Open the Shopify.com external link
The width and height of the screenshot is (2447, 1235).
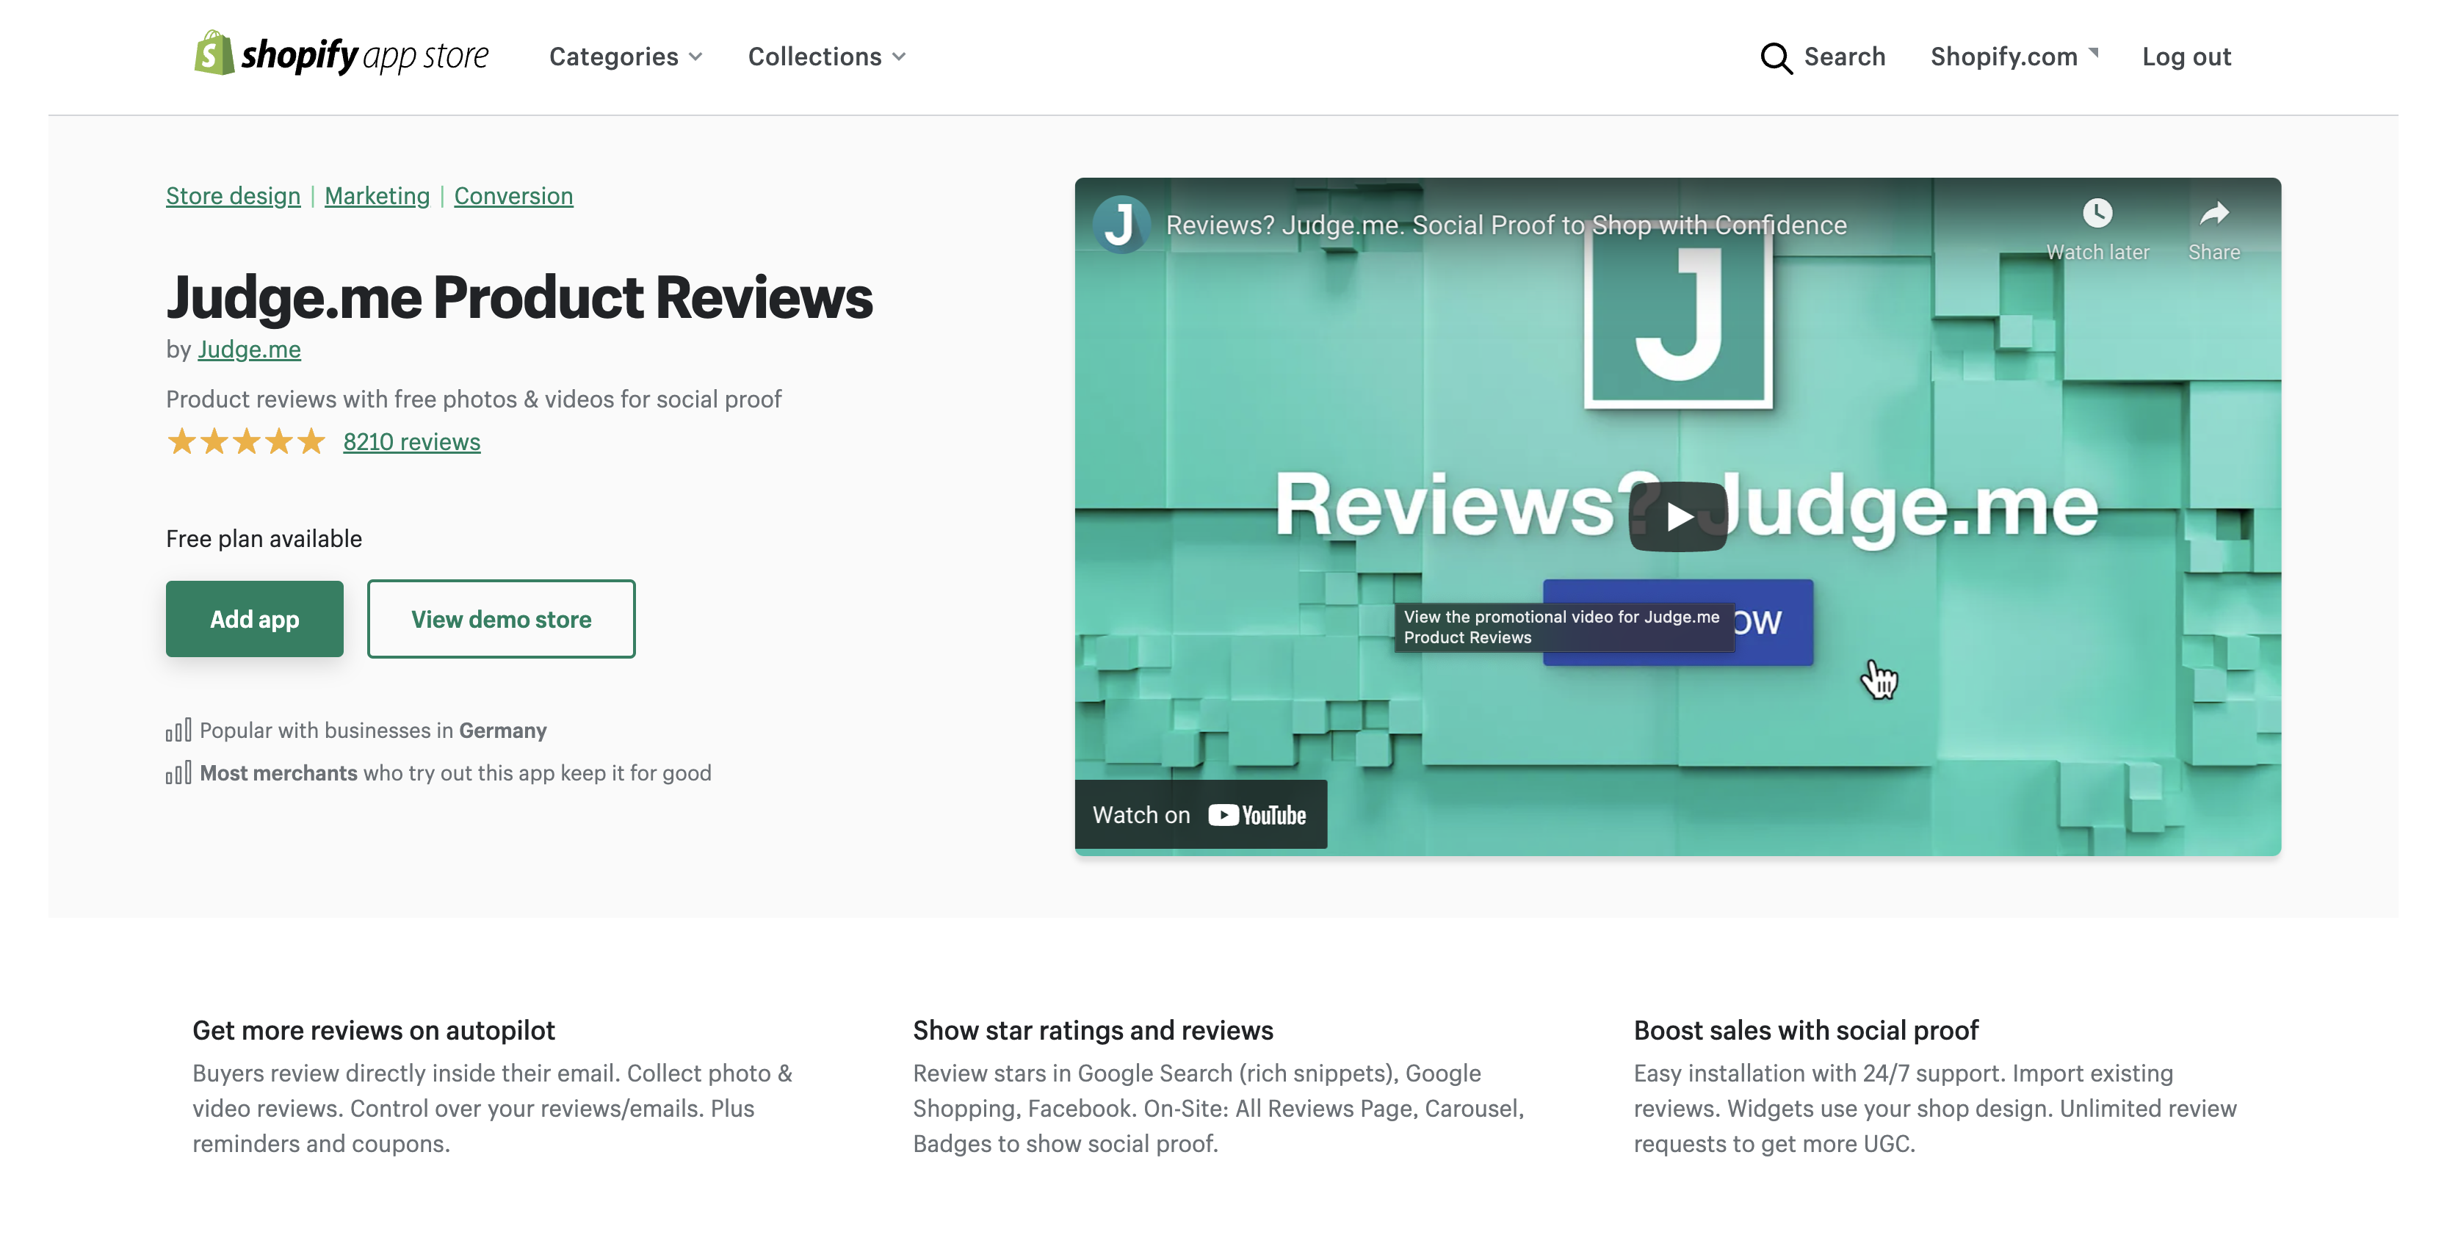(x=2014, y=57)
